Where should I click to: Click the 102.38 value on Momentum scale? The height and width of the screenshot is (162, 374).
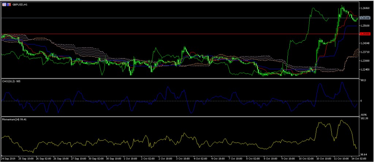(x=364, y=118)
